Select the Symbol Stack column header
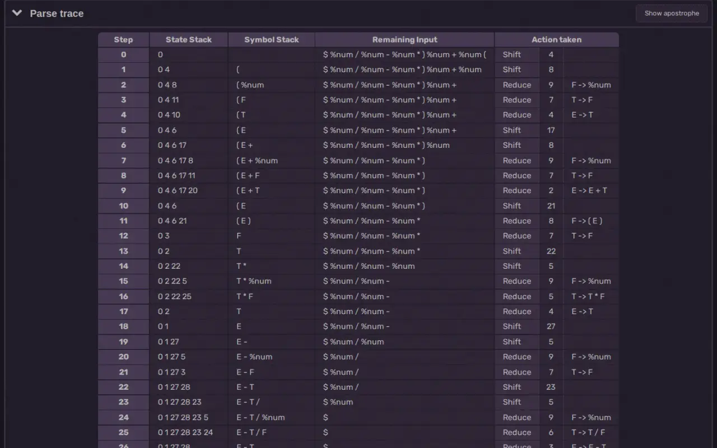717x448 pixels. point(272,40)
